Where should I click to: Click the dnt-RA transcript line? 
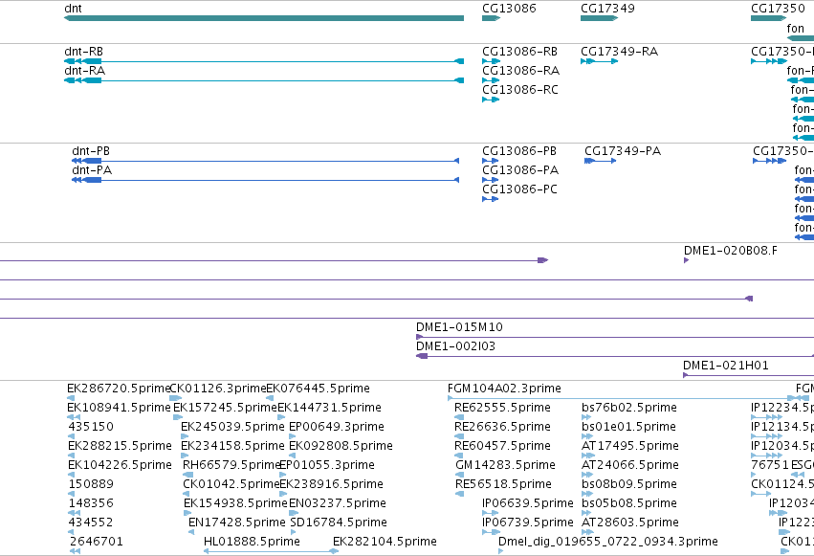pyautogui.click(x=264, y=80)
